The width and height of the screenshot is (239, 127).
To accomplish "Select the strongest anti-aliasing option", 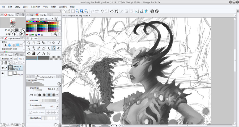I will pos(54,95).
